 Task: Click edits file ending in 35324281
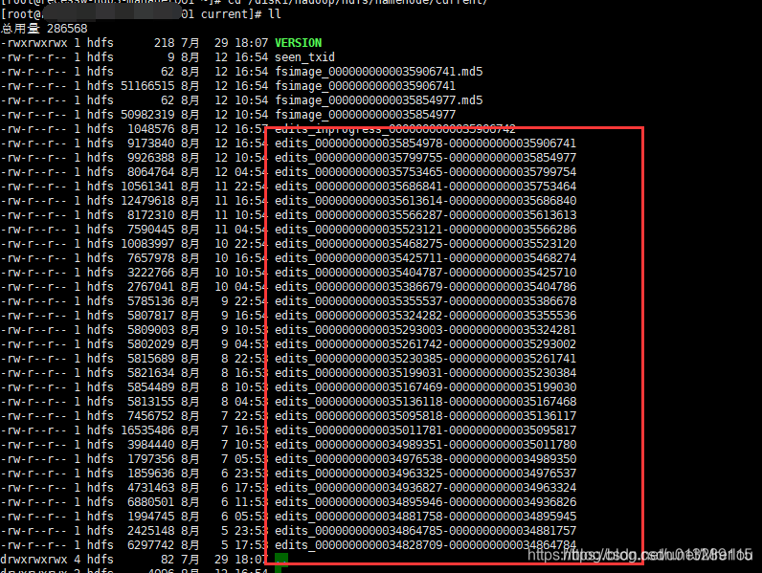425,330
